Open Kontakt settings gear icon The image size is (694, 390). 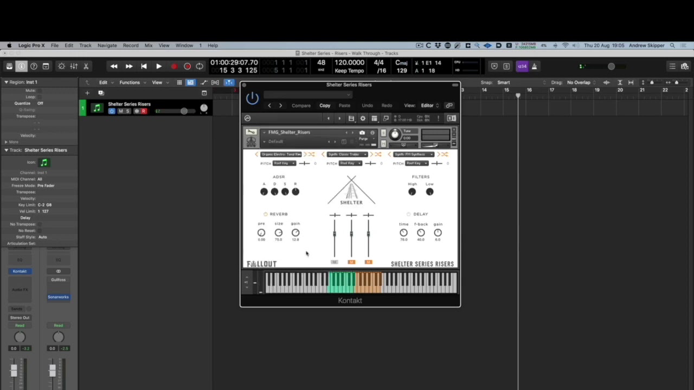tap(363, 118)
